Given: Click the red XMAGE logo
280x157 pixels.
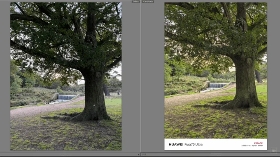Looking at the screenshot, I should click(258, 143).
